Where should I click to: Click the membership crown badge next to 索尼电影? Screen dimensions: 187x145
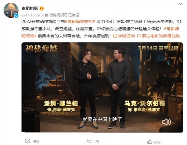42,8
